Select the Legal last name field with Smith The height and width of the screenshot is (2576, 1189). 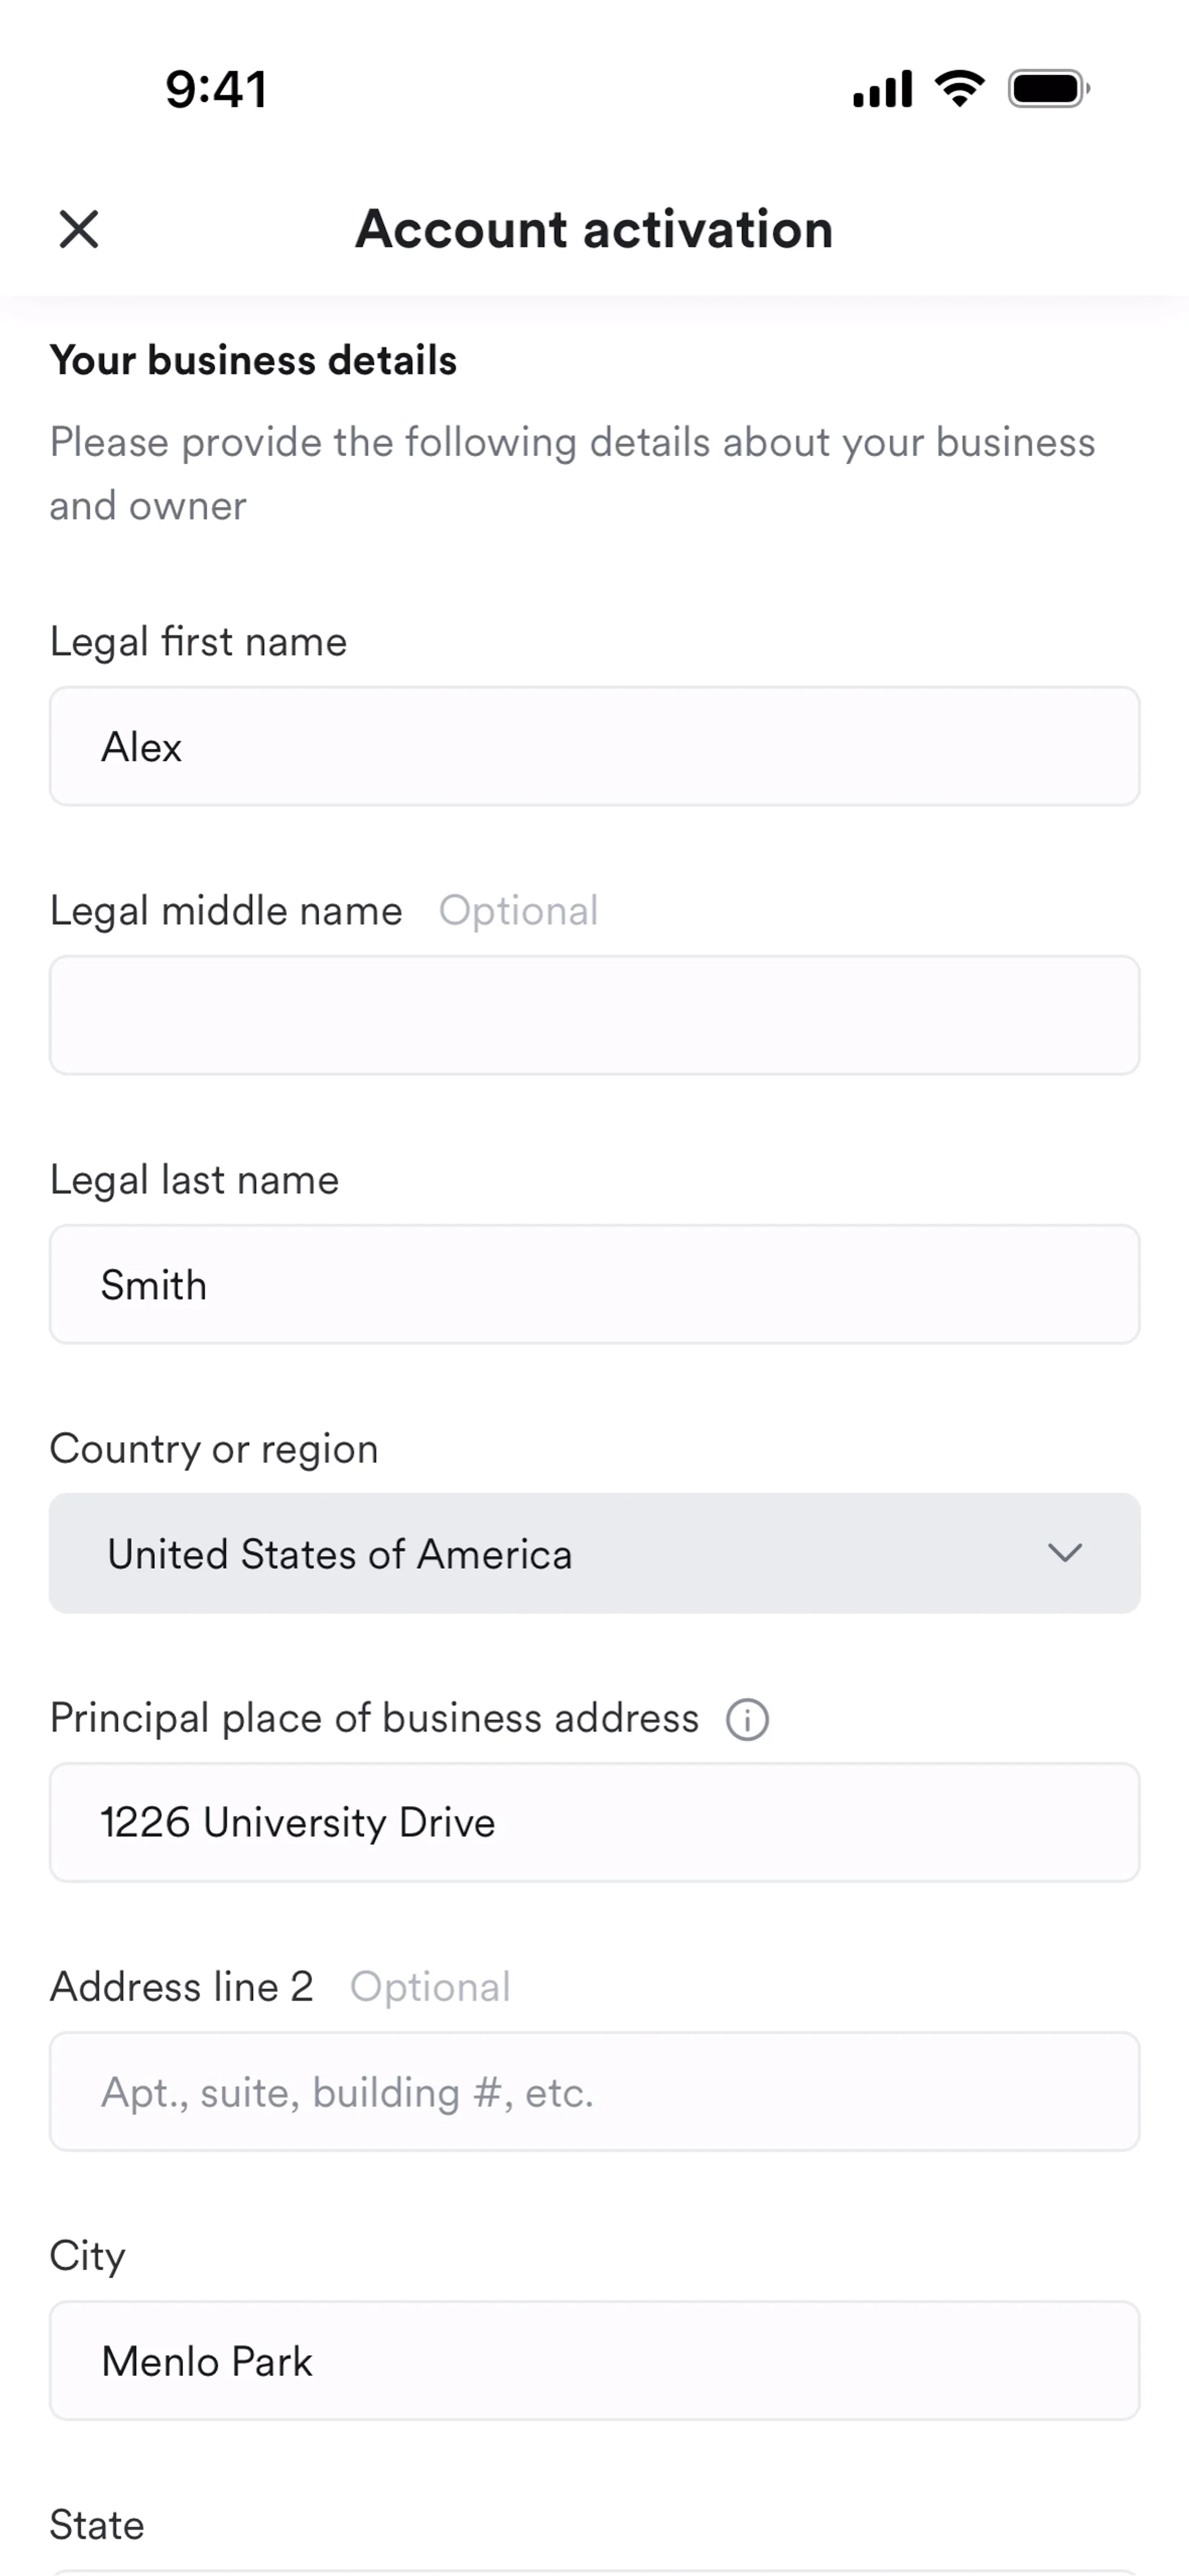pos(594,1284)
